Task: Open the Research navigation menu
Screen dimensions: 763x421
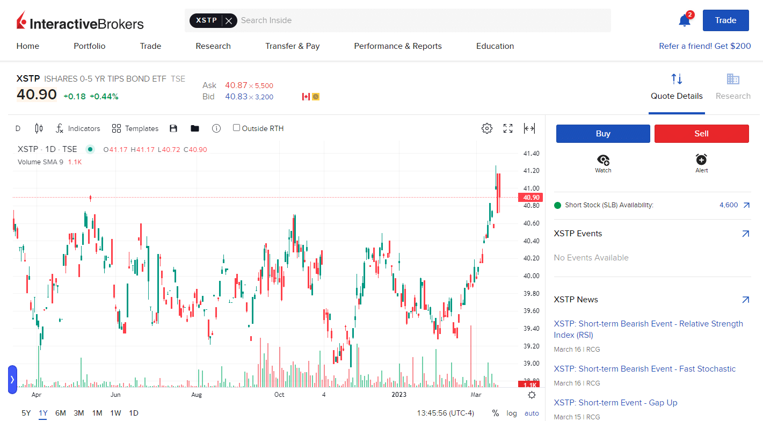Action: click(213, 46)
